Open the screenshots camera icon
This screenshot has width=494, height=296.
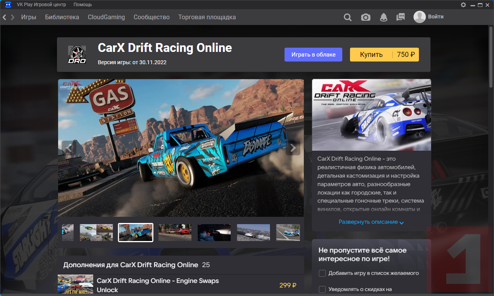pyautogui.click(x=366, y=17)
